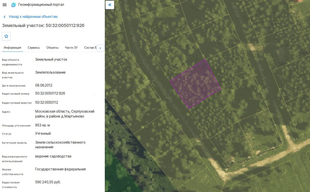Click land category Земли сельскохозяйственного назначения

60,145
